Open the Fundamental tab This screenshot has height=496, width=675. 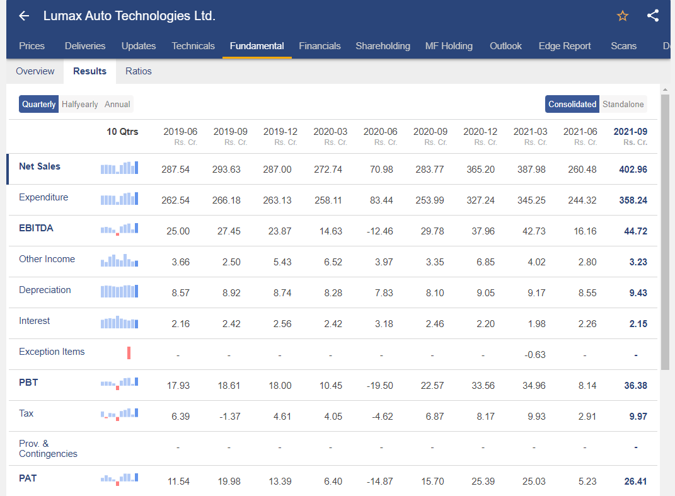[x=257, y=46]
